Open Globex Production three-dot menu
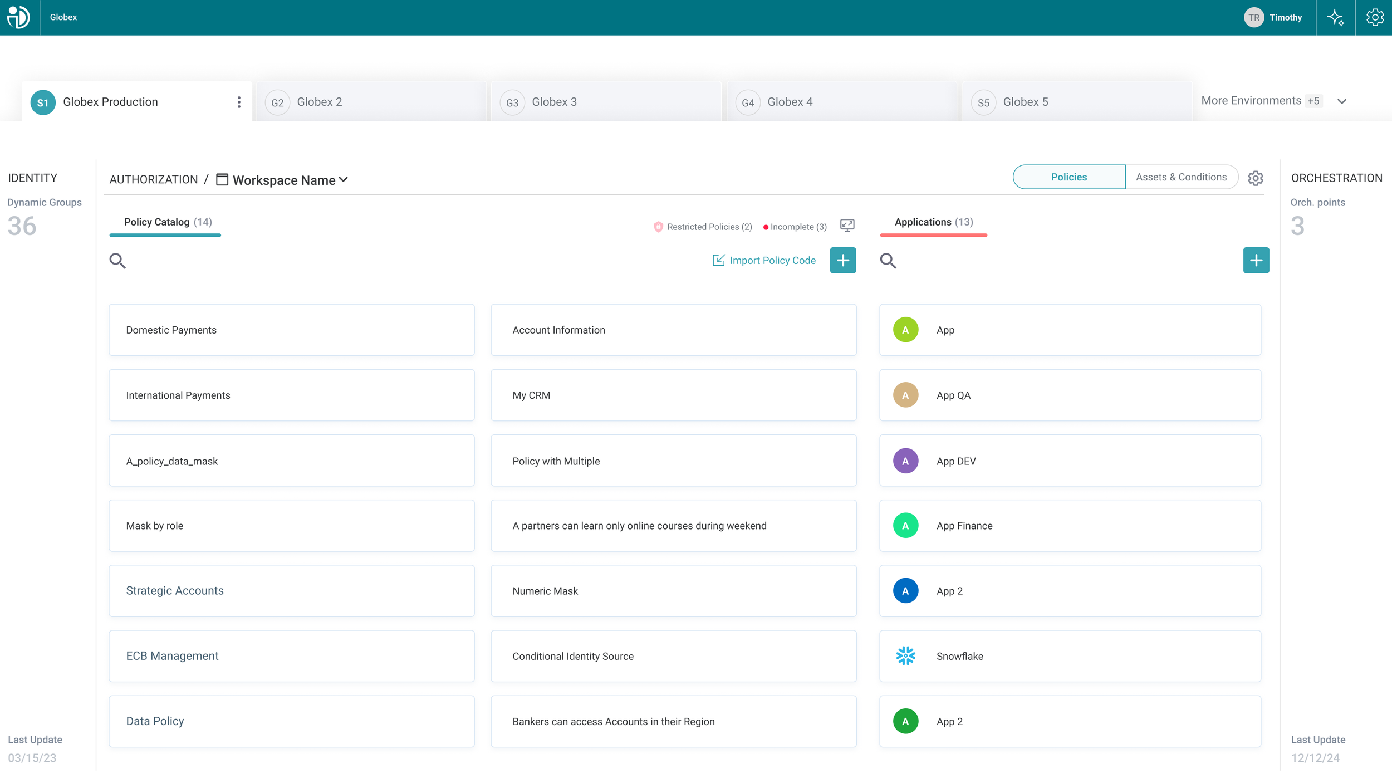 [x=239, y=102]
